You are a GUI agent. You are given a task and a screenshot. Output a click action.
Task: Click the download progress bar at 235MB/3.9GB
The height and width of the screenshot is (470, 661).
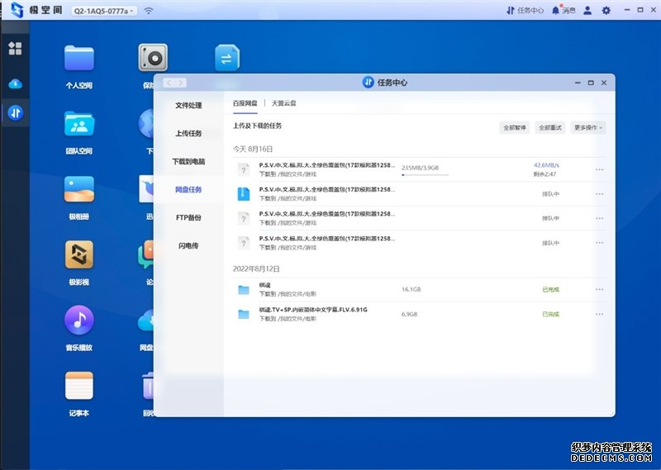(x=425, y=174)
